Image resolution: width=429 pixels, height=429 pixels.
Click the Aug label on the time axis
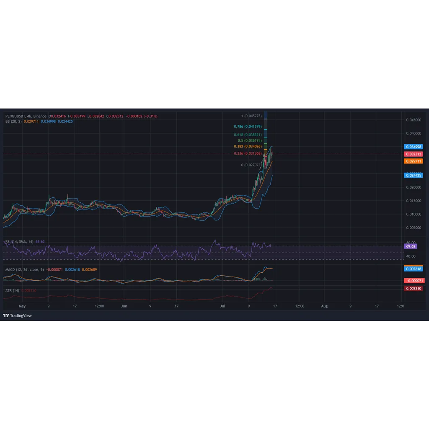(324, 306)
